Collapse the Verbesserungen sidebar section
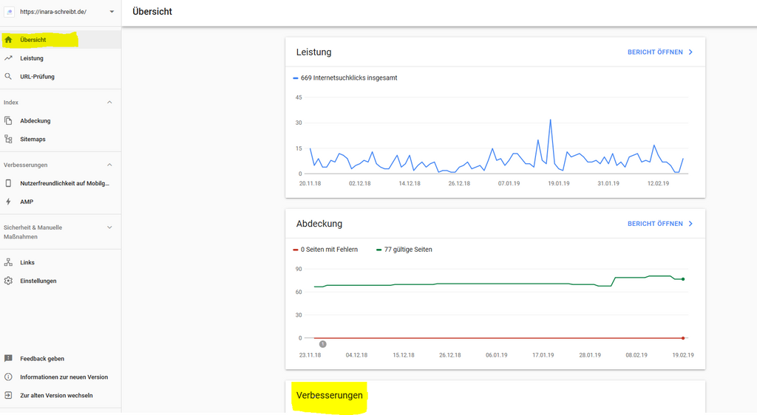This screenshot has height=415, width=757. pyautogui.click(x=109, y=165)
